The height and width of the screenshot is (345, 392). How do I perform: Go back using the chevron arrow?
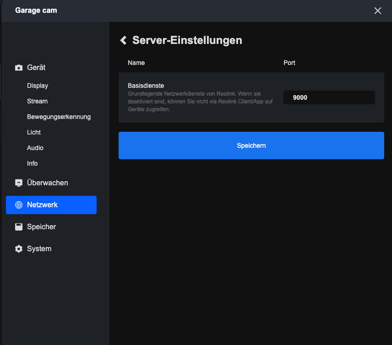123,40
